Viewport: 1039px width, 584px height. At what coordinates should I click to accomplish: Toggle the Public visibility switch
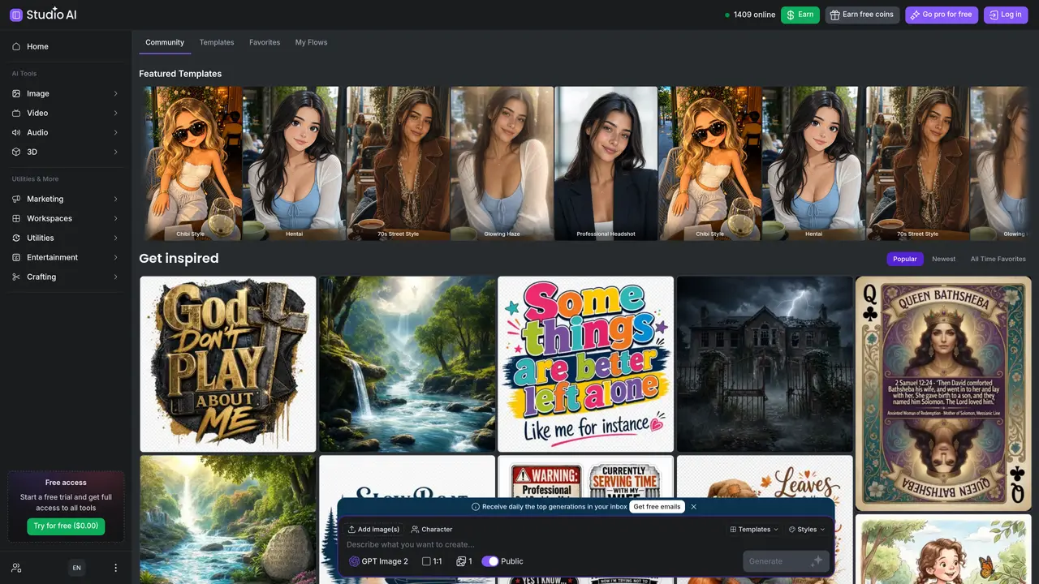pos(489,561)
